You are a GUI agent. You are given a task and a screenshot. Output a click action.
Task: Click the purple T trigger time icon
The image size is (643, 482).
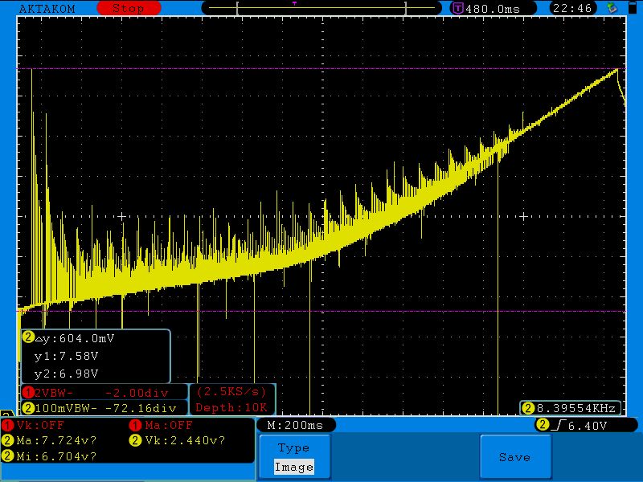coord(458,8)
